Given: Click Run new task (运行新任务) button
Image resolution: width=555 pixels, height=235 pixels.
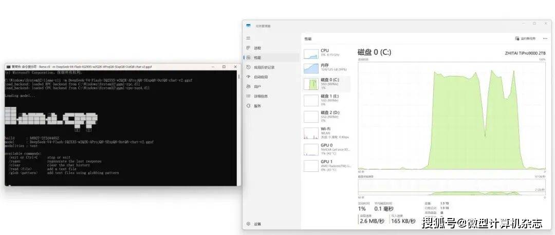Looking at the screenshot, I should click(526, 38).
